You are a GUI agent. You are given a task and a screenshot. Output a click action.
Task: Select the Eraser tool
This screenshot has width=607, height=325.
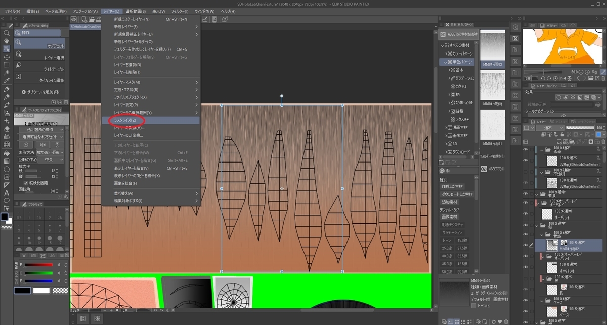(x=7, y=129)
